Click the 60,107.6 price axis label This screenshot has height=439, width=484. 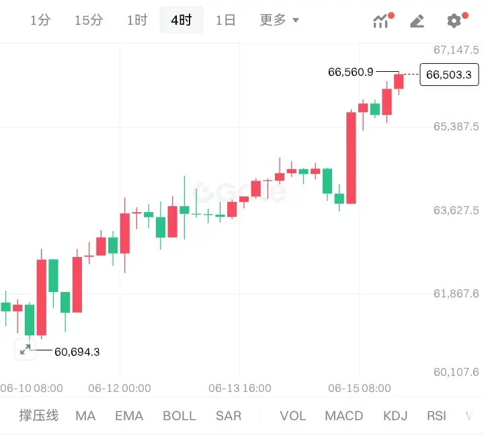coord(456,372)
